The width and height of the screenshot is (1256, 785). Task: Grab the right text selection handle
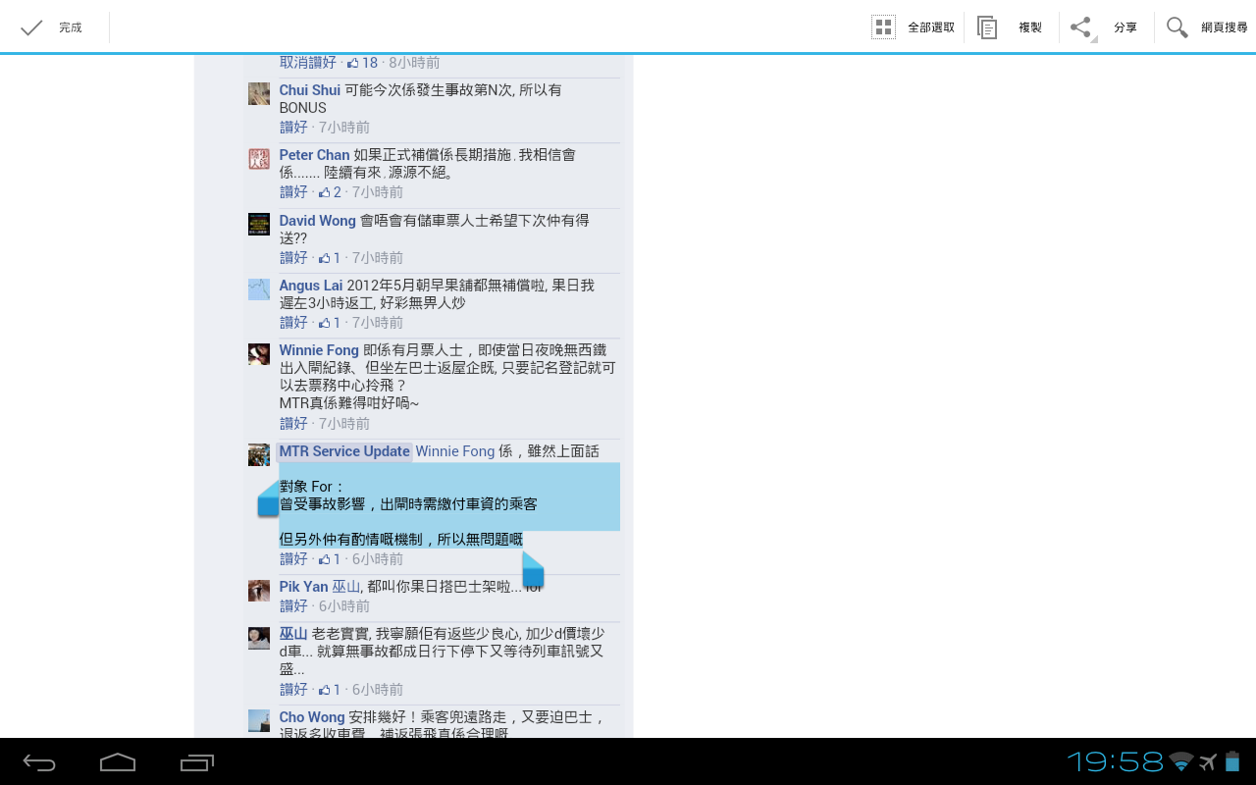(533, 571)
